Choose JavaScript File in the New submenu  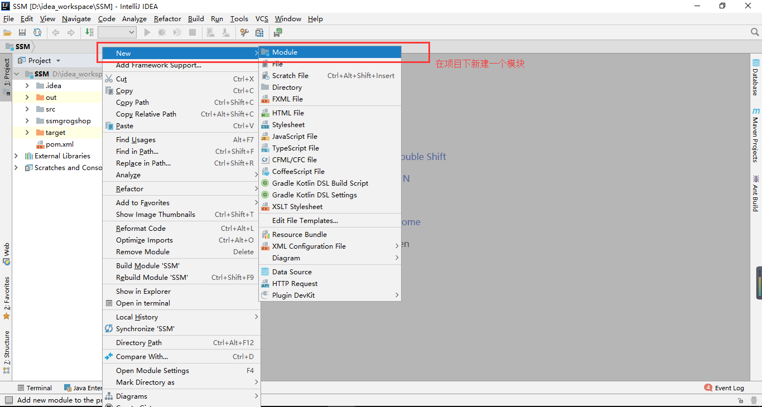point(330,137)
